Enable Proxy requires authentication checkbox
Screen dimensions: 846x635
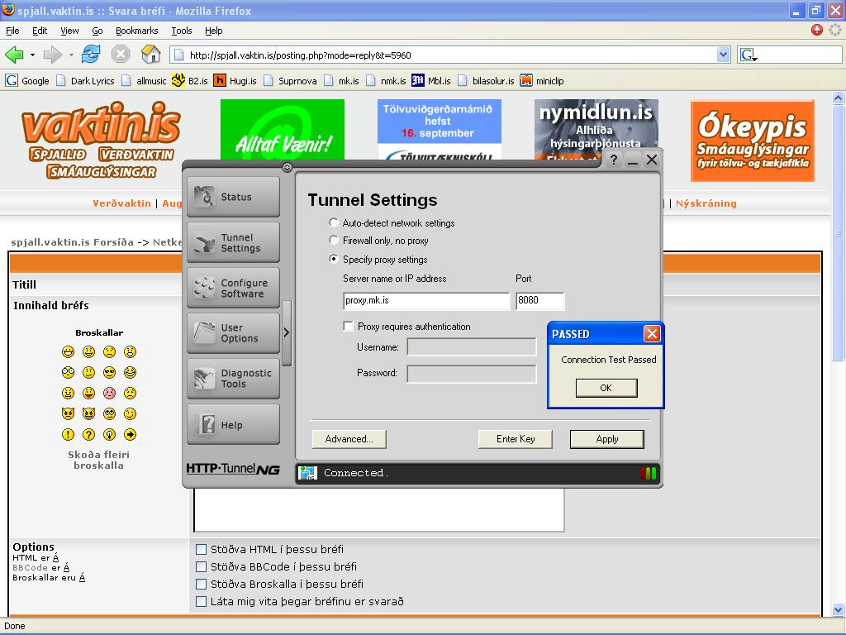349,327
